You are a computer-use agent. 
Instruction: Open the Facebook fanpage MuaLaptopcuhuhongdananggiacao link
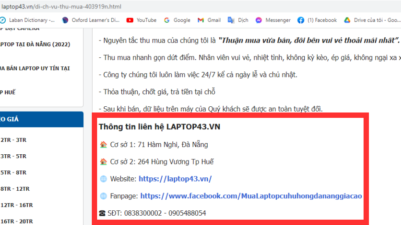[x=251, y=196]
